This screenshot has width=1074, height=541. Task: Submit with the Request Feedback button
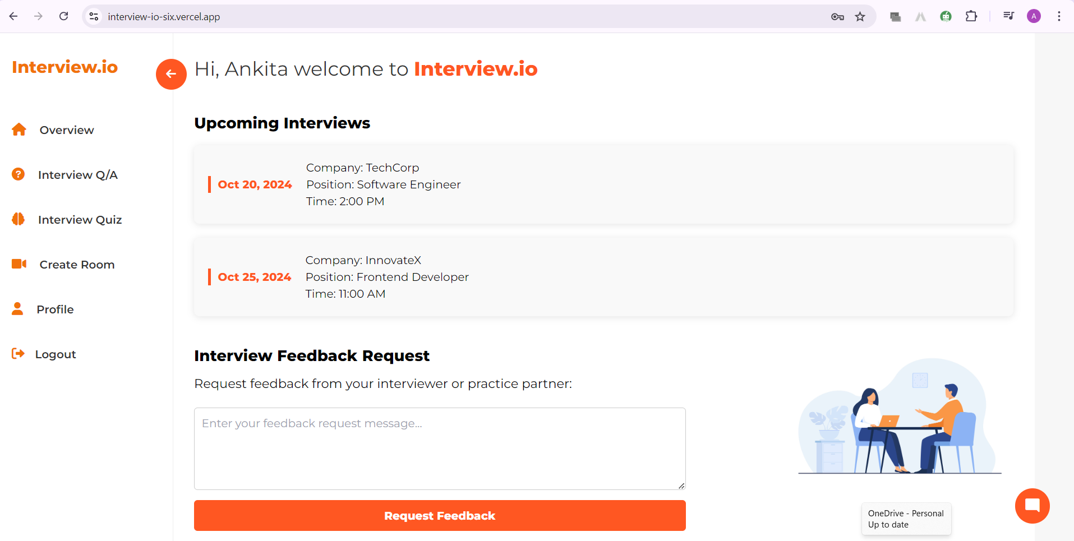pyautogui.click(x=440, y=515)
